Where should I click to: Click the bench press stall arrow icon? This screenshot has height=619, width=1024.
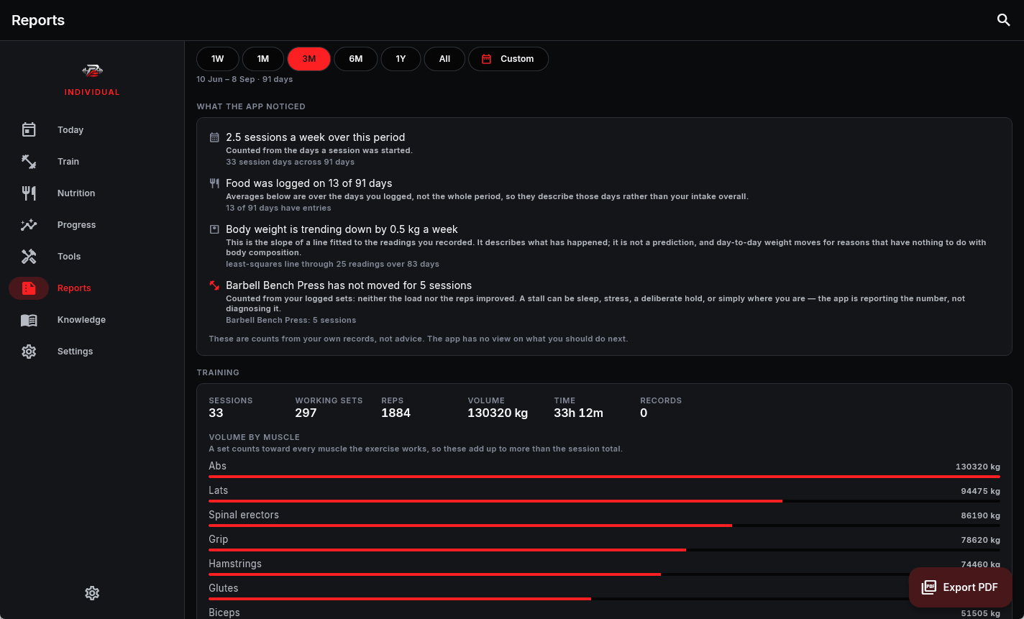(x=214, y=285)
